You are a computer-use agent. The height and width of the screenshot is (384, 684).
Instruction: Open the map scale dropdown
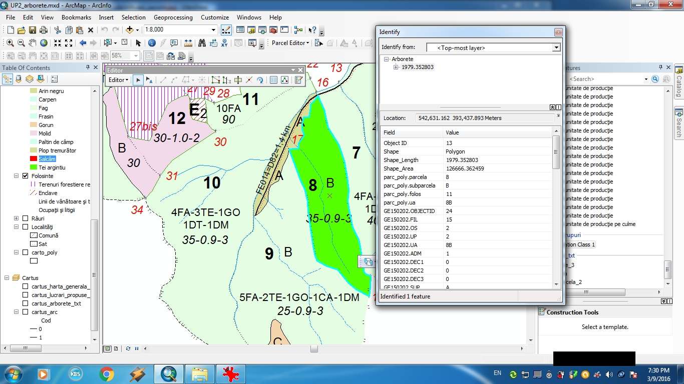click(x=213, y=30)
